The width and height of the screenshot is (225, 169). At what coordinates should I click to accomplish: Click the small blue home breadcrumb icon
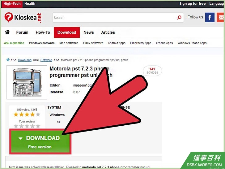tap(8, 60)
